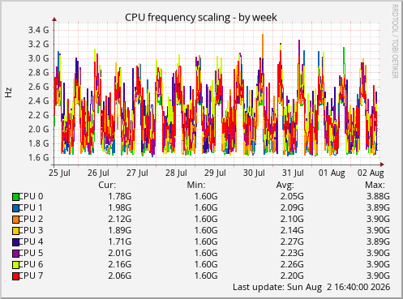Click CPU 6 average value 2.26G
403x299 pixels.
(292, 264)
